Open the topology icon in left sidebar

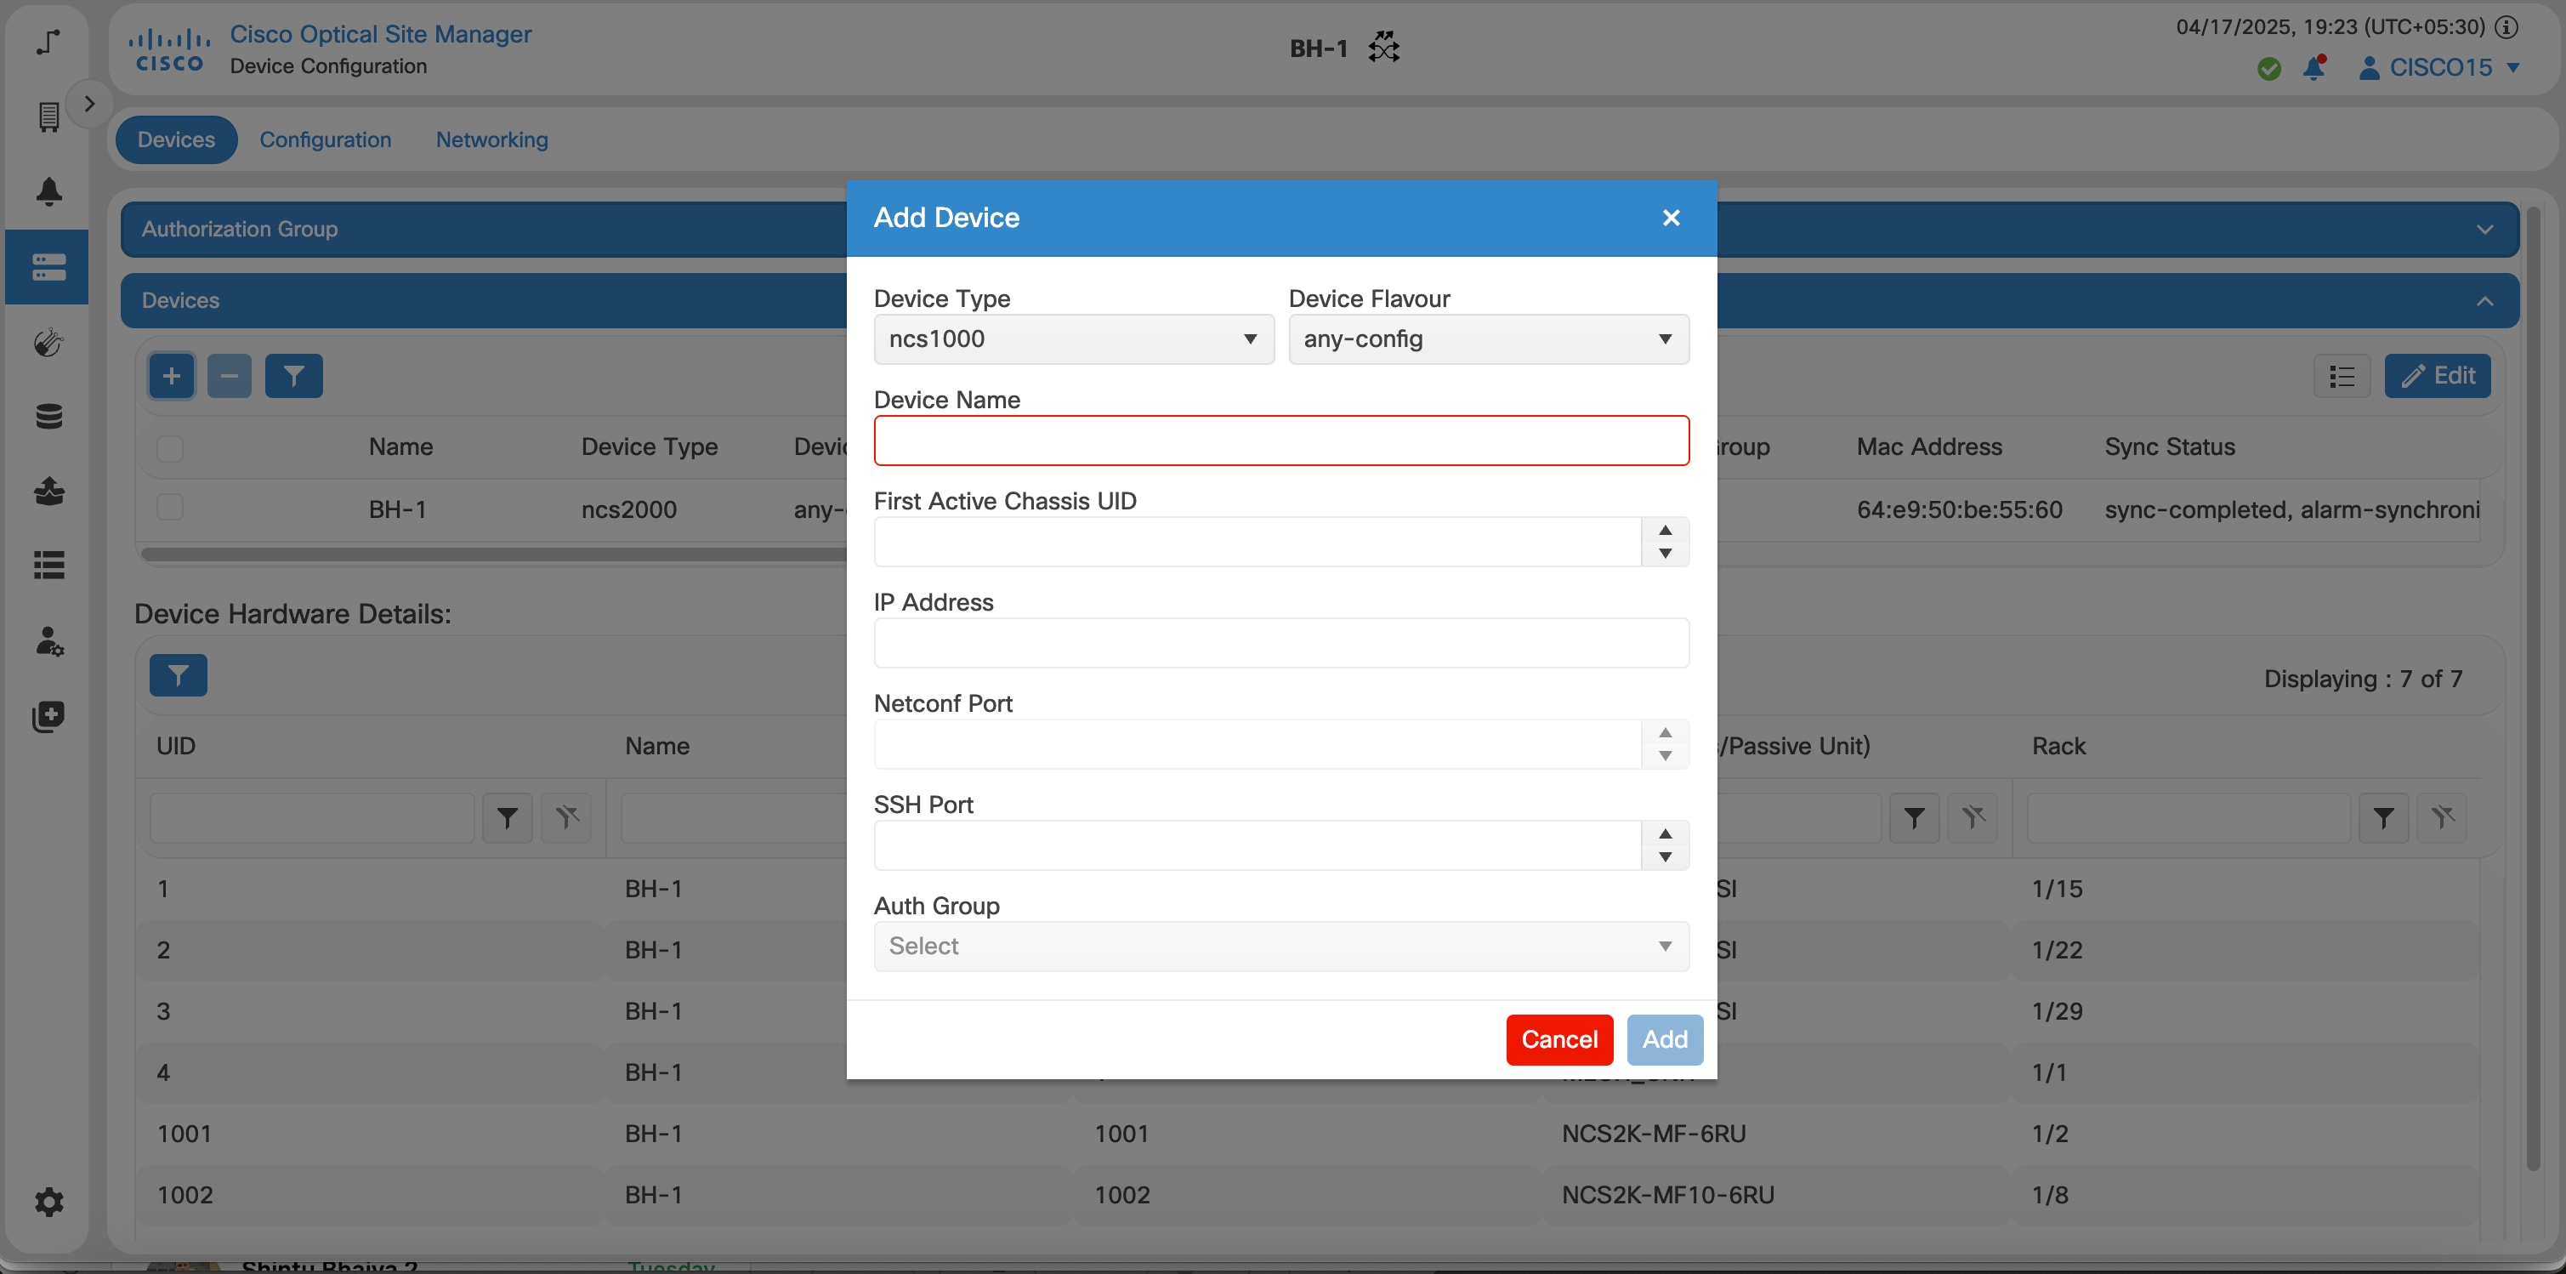tap(48, 42)
